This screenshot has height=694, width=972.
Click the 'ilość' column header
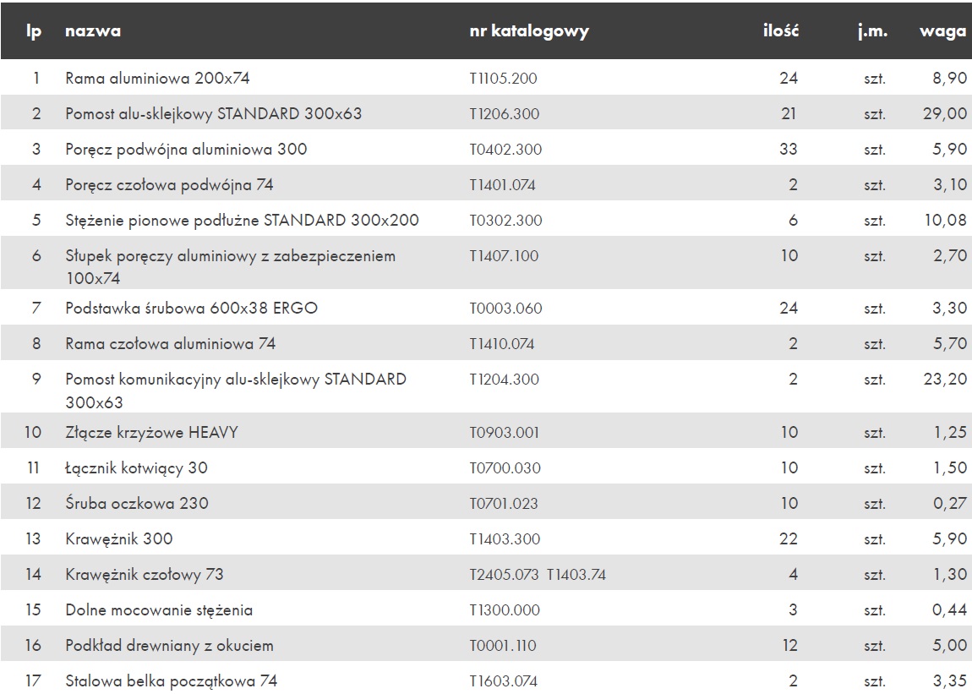[x=780, y=31]
